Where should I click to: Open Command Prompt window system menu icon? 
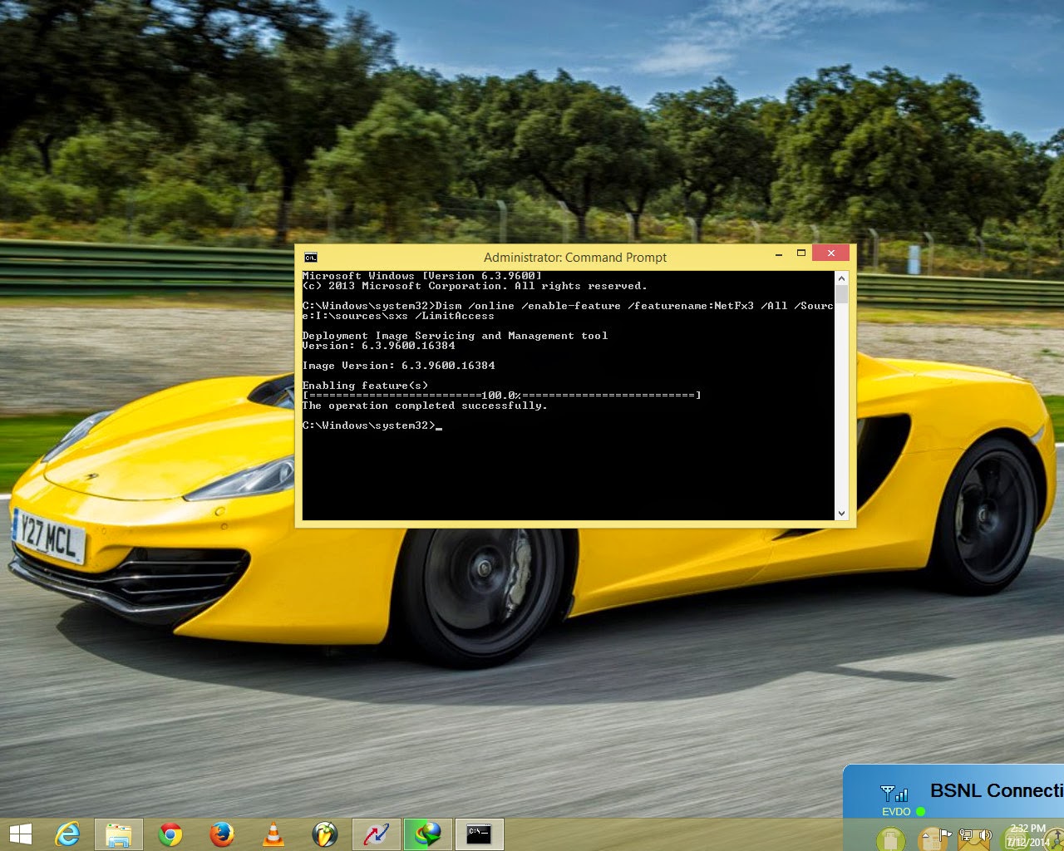[310, 258]
